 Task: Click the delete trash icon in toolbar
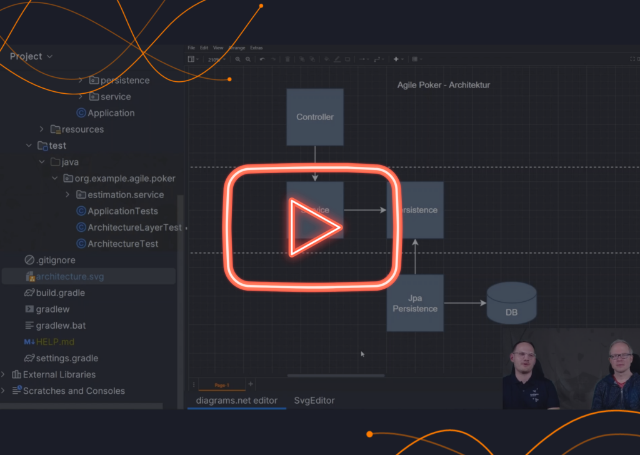pos(287,59)
